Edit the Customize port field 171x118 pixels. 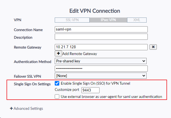(90, 90)
